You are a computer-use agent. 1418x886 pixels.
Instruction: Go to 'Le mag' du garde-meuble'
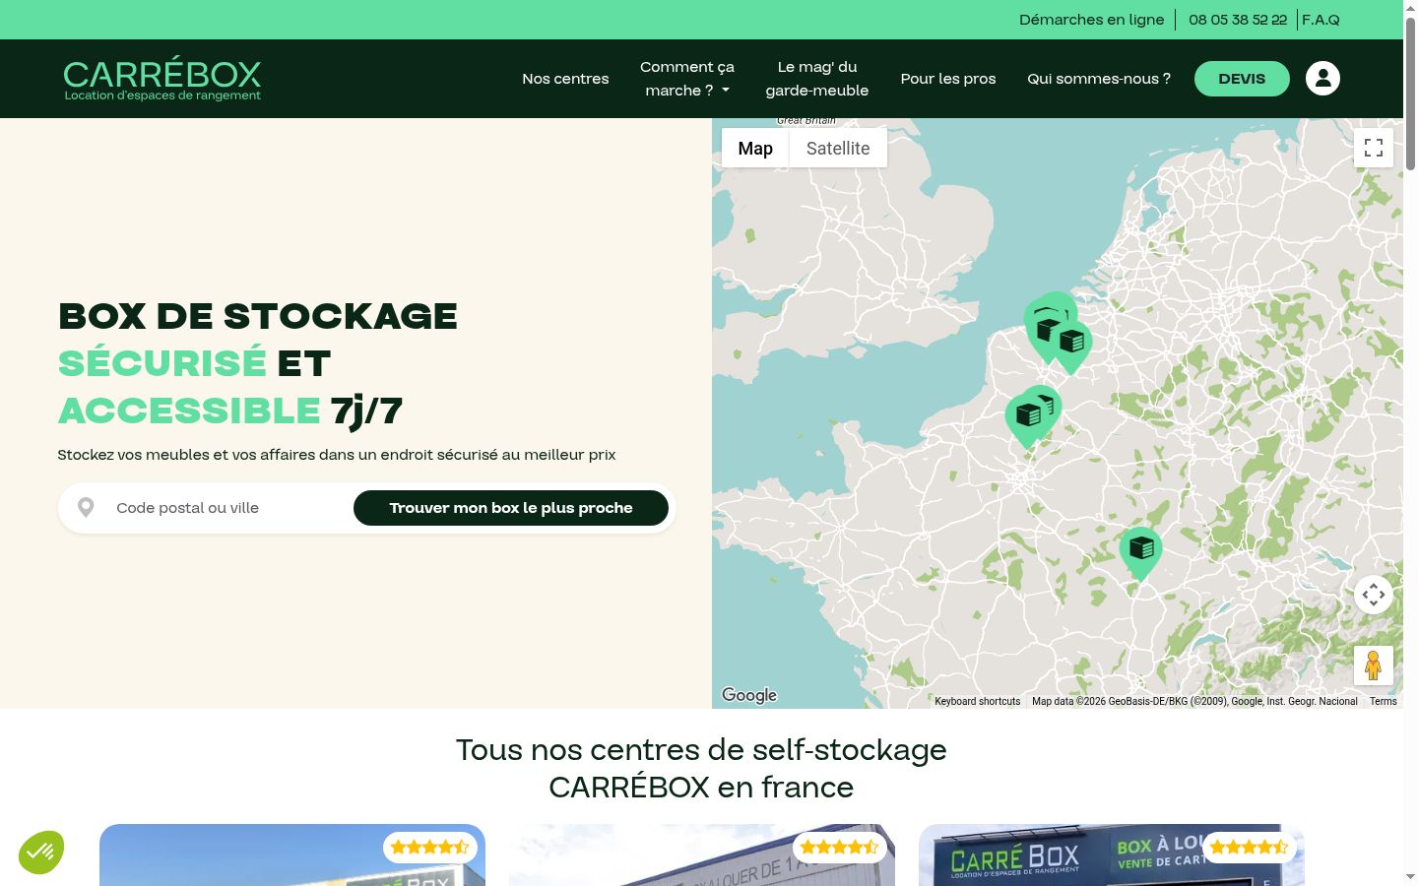817,79
